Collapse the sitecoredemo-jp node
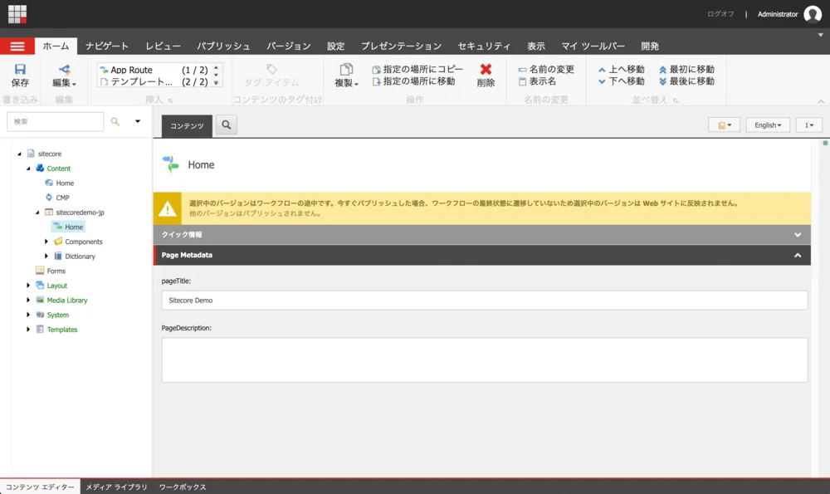 pos(37,213)
